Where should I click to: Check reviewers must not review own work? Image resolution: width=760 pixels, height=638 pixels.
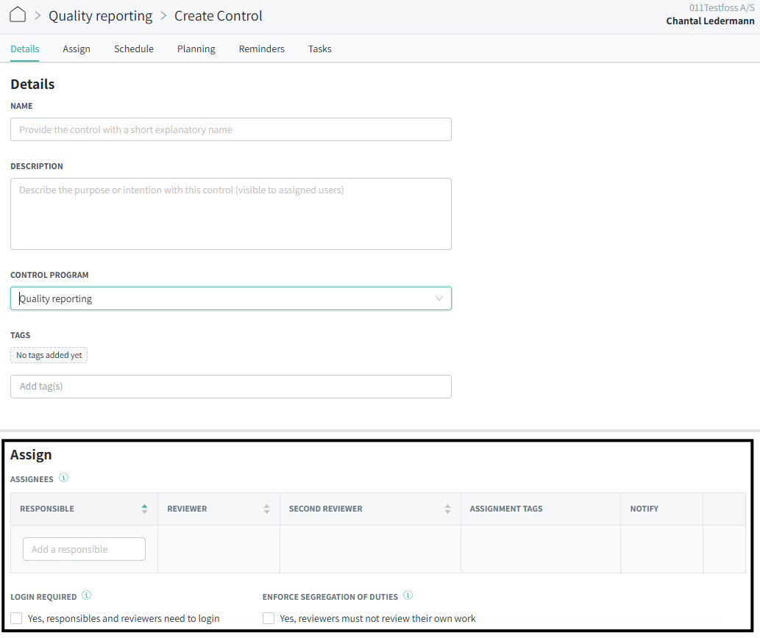pyautogui.click(x=269, y=618)
